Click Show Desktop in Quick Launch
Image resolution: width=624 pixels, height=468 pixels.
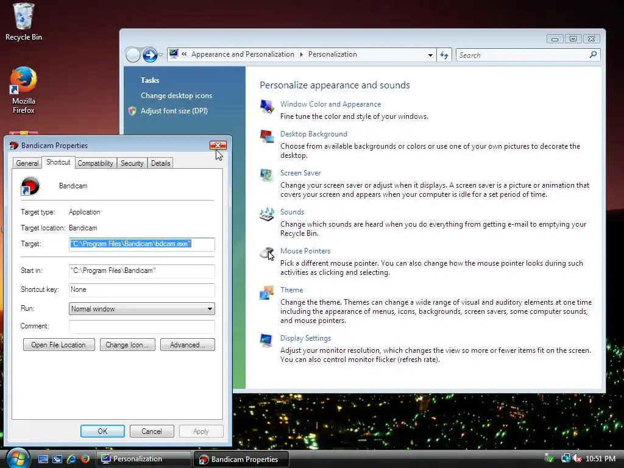coord(43,459)
